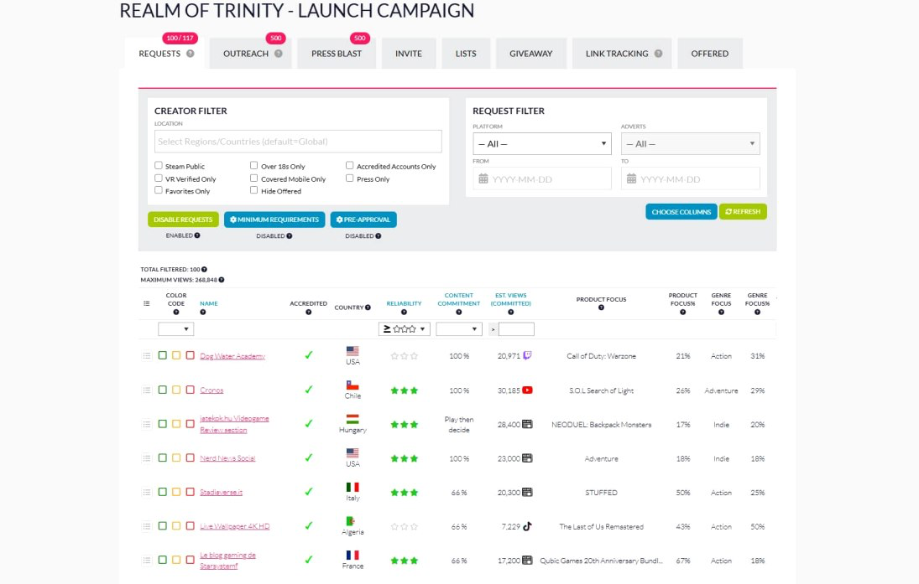Tick the Press Only checkbox
Image resolution: width=919 pixels, height=584 pixels.
pyautogui.click(x=349, y=178)
